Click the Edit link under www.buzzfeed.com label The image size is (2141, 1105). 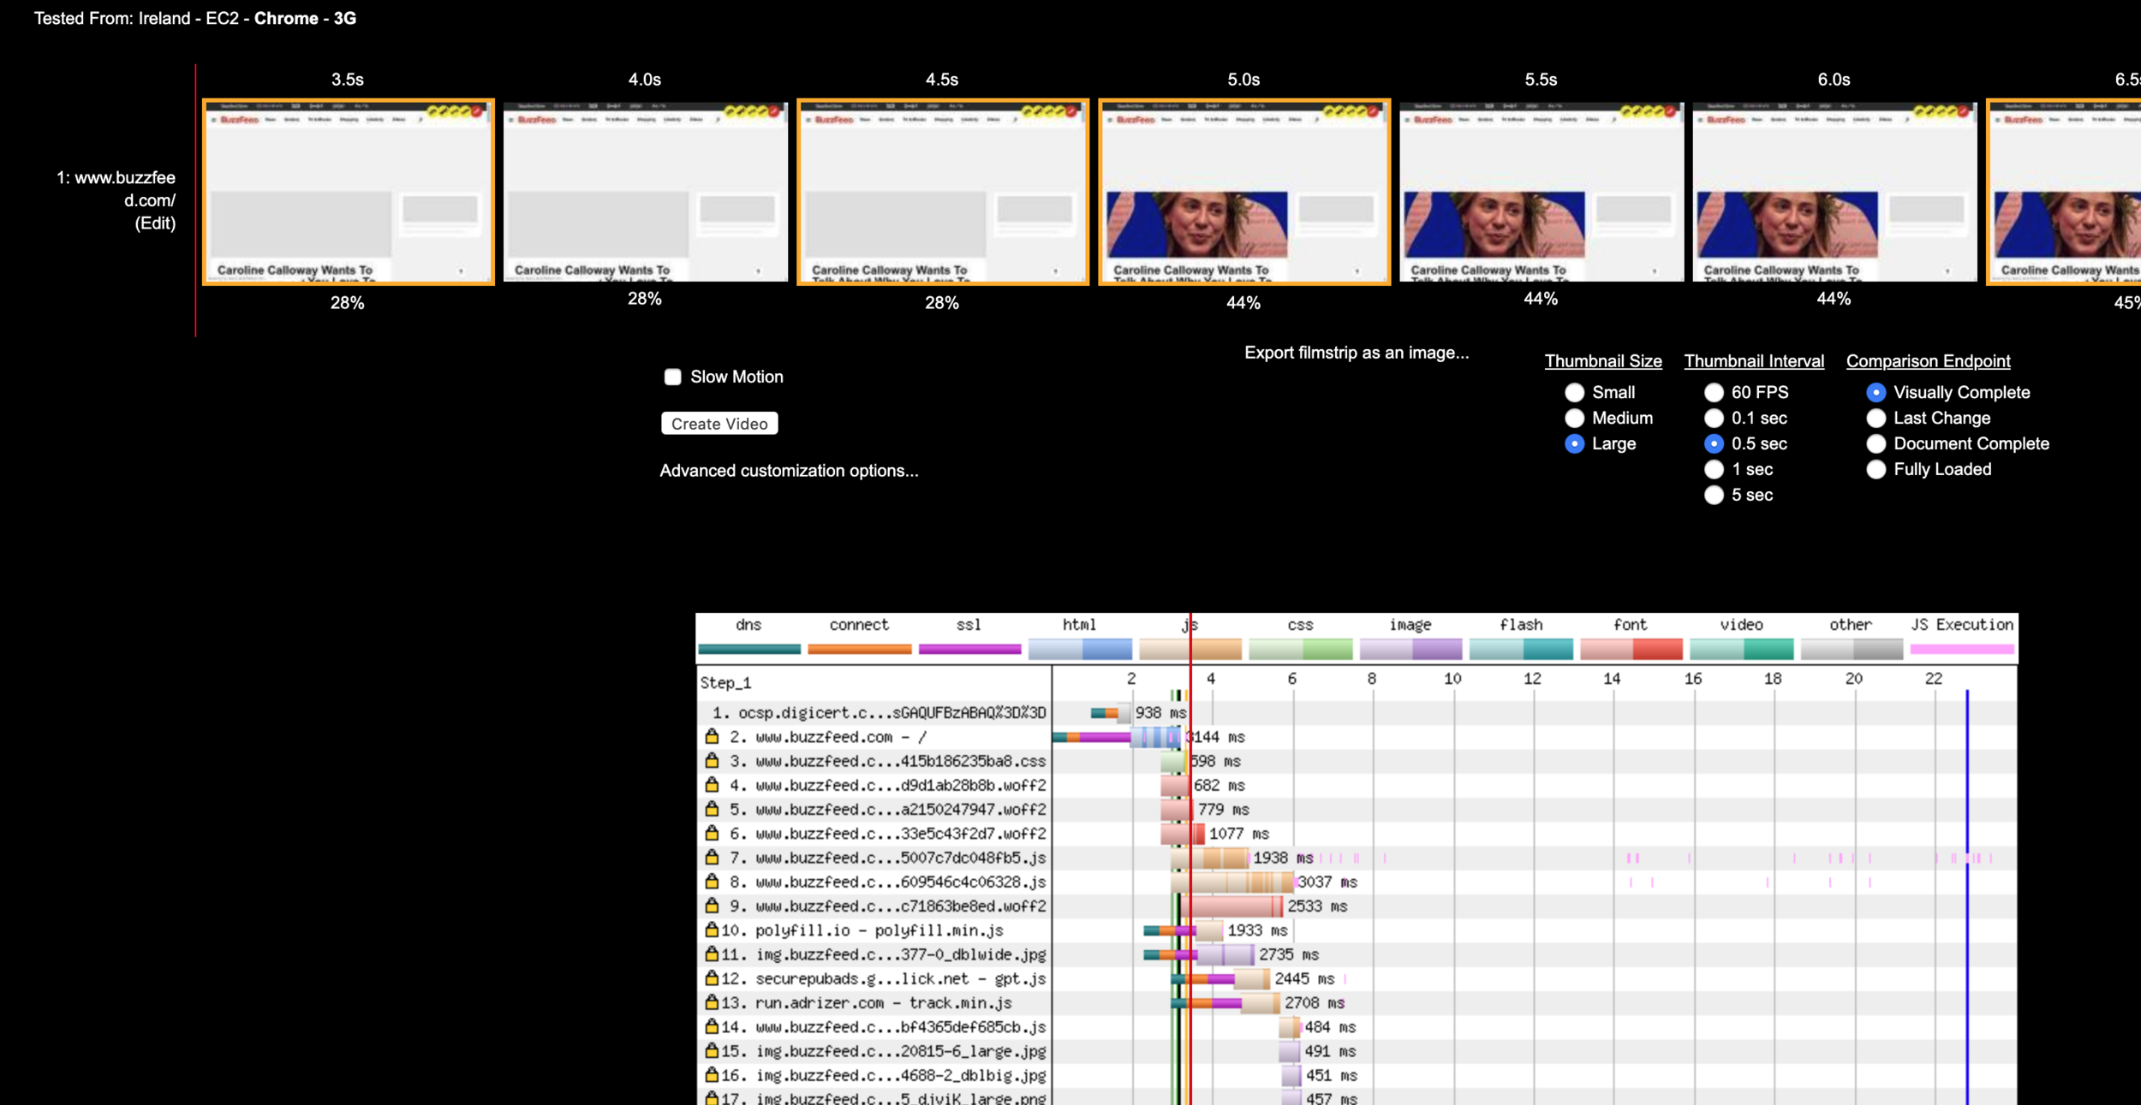[x=155, y=223]
